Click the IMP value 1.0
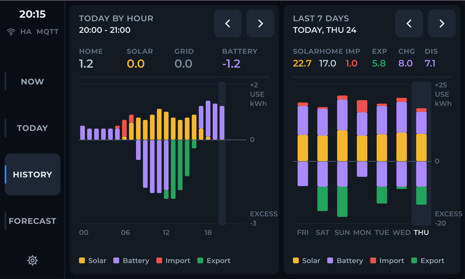This screenshot has height=279, width=465. tap(352, 63)
